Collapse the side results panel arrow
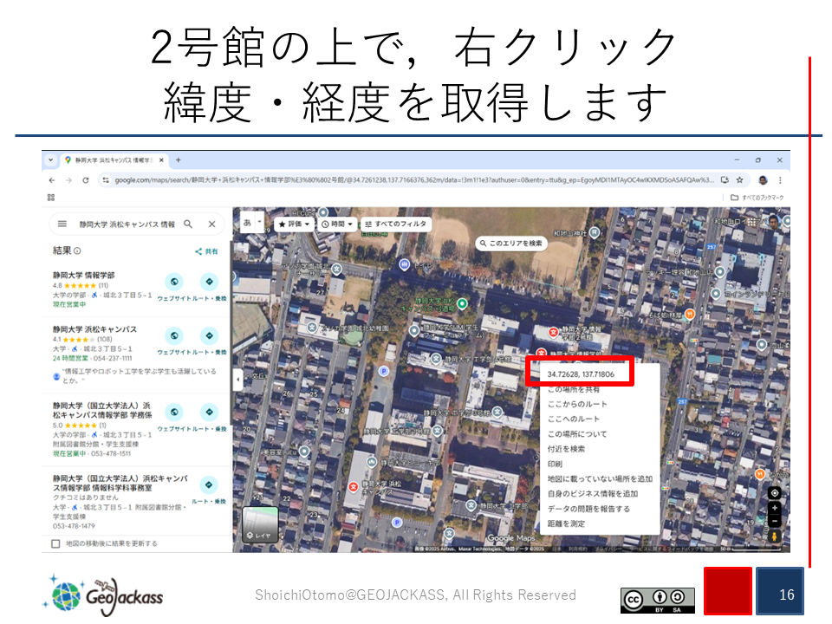Image resolution: width=832 pixels, height=624 pixels. pos(238,380)
